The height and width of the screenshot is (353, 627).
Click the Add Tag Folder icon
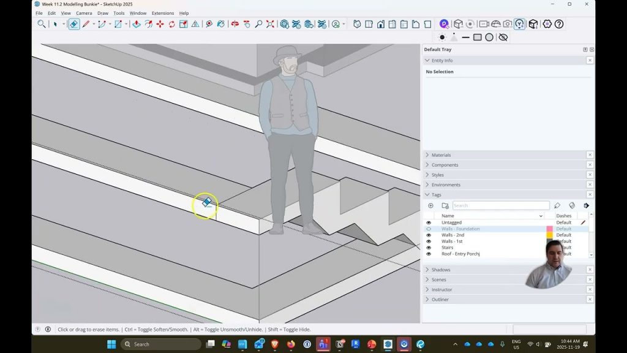(445, 206)
